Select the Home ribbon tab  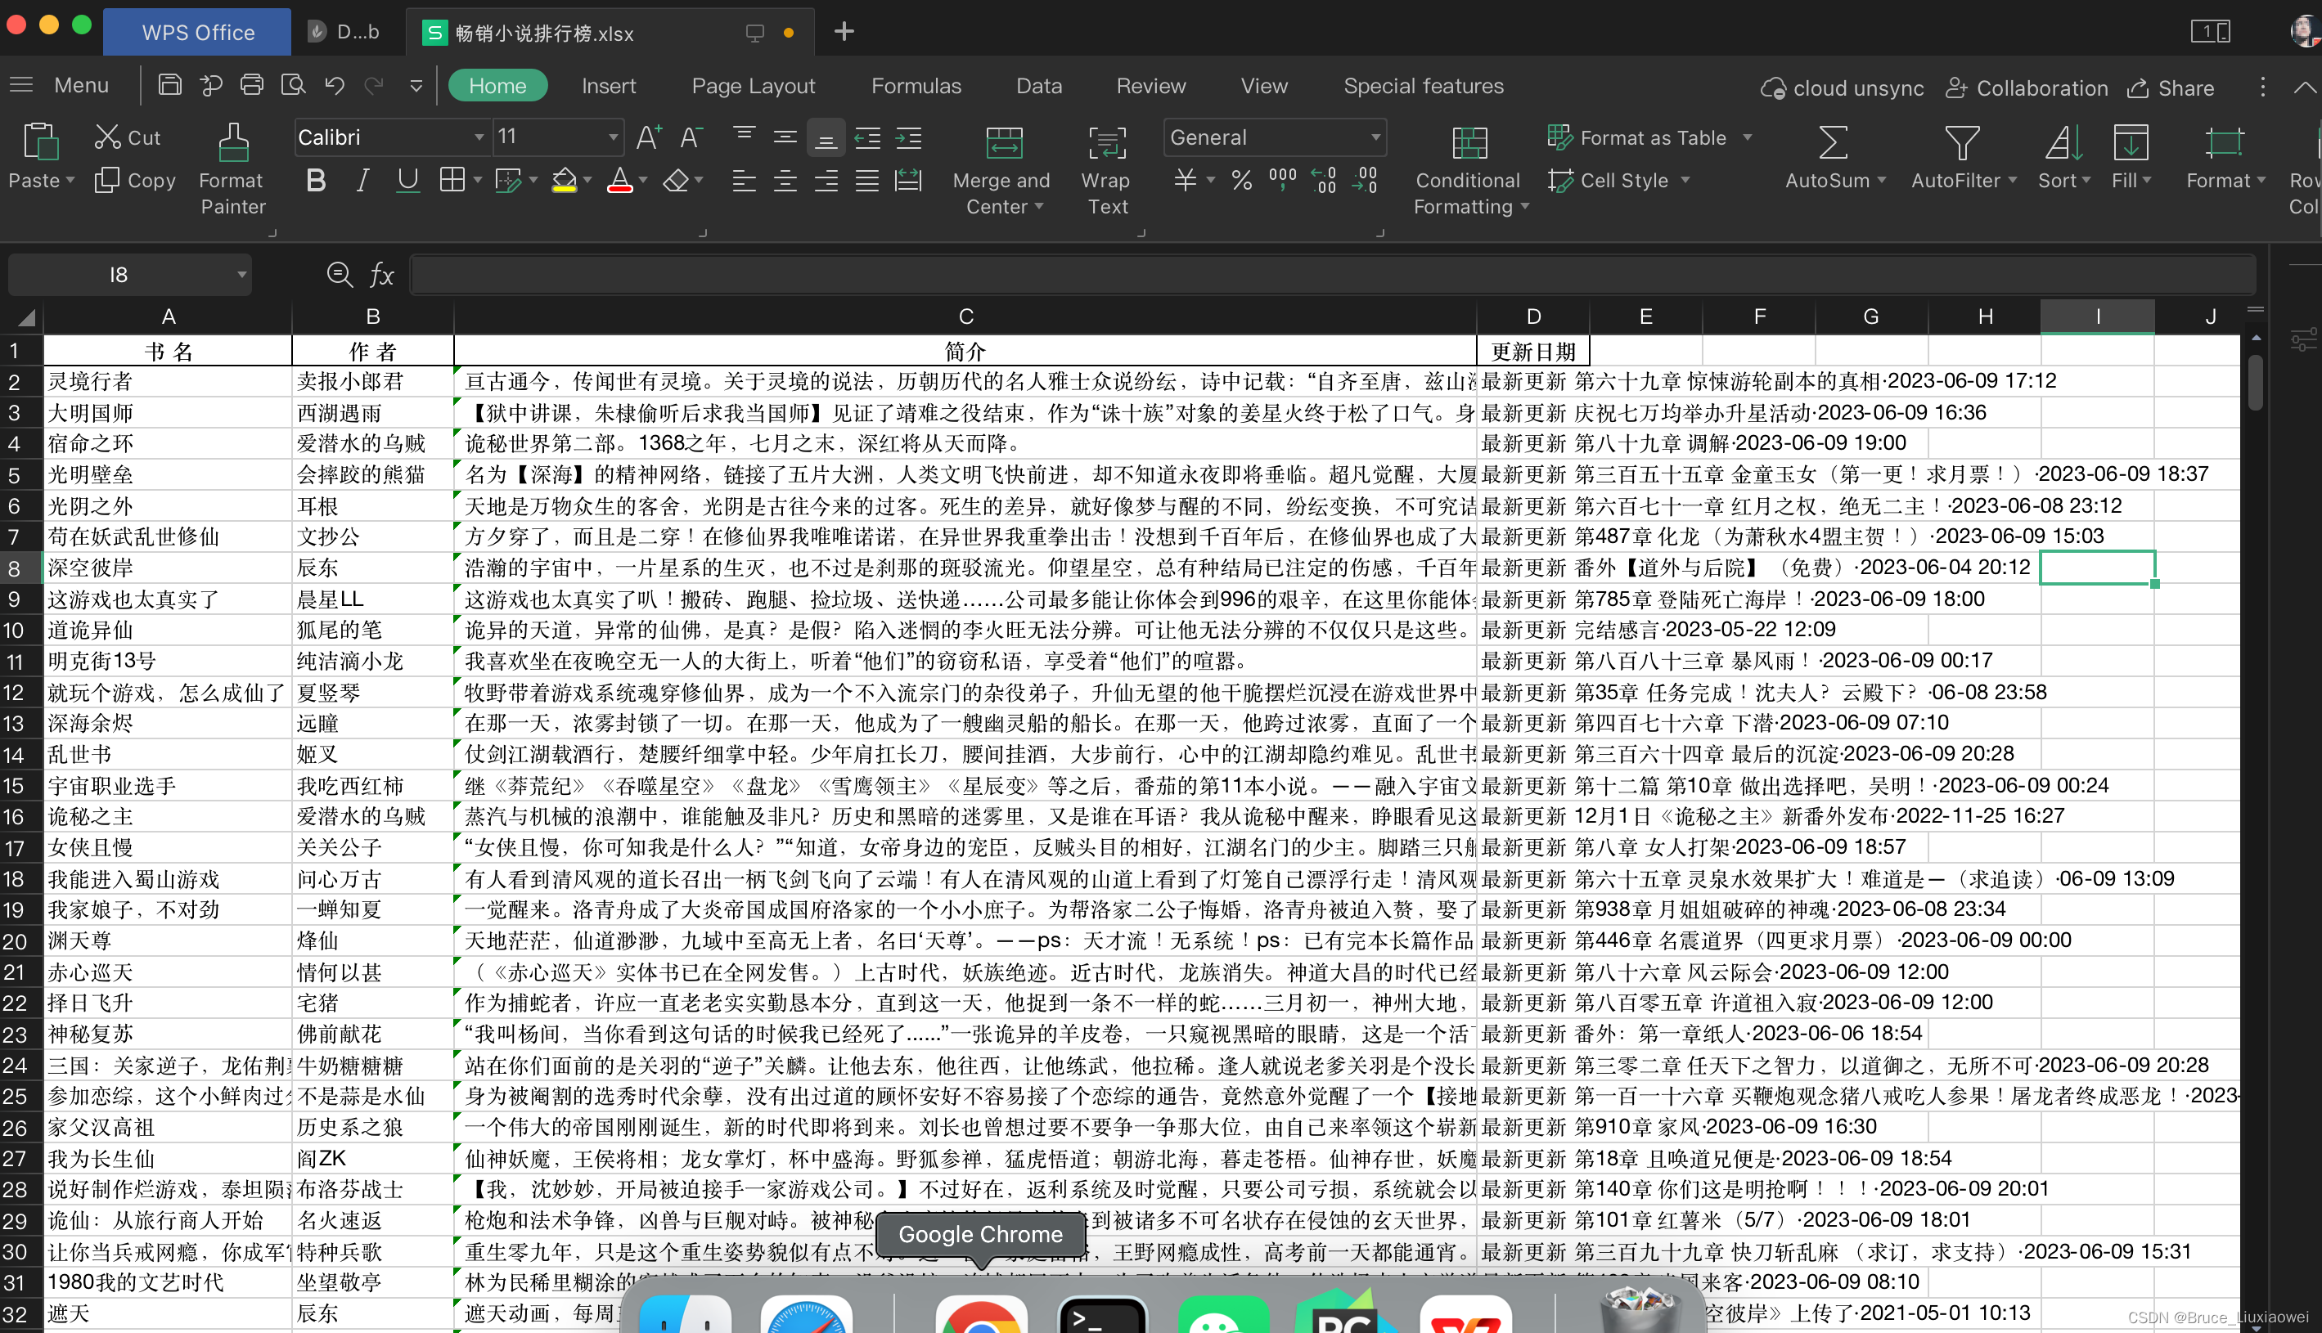point(497,84)
